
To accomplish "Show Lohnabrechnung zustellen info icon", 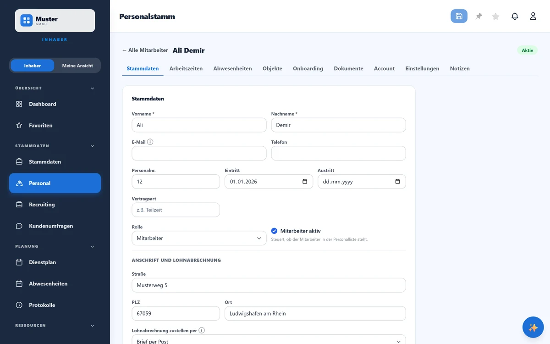I will pyautogui.click(x=202, y=330).
